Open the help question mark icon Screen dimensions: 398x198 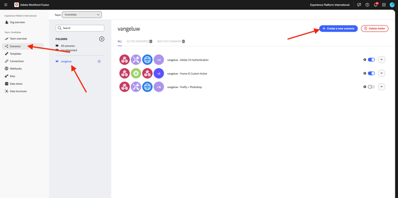pos(367,5)
